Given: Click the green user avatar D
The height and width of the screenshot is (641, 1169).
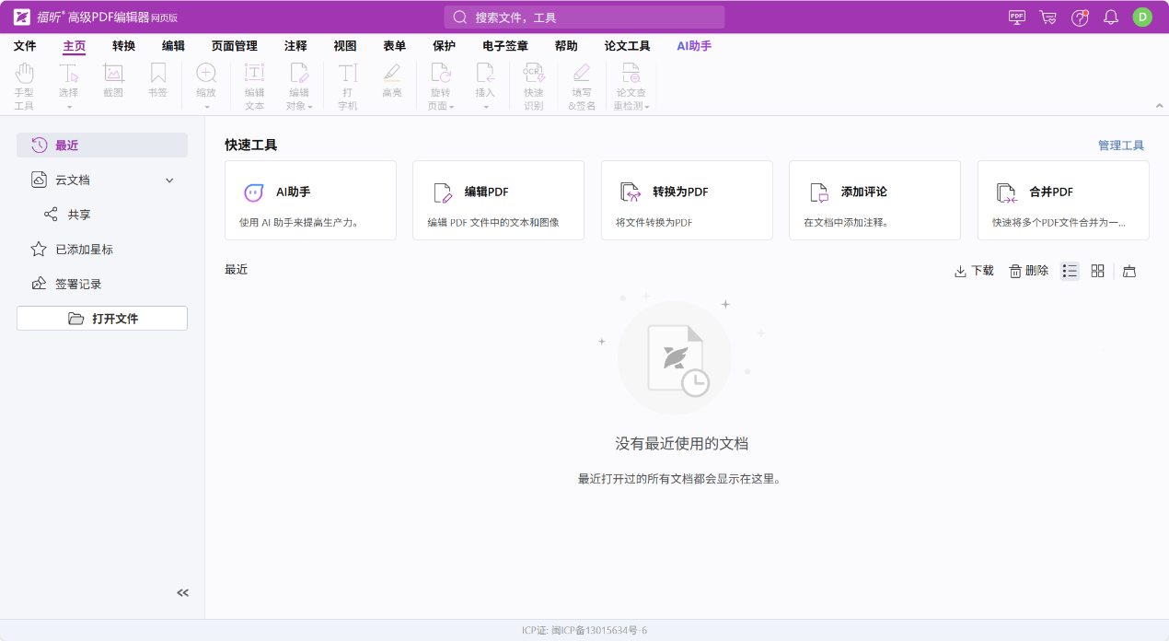Looking at the screenshot, I should coord(1142,17).
